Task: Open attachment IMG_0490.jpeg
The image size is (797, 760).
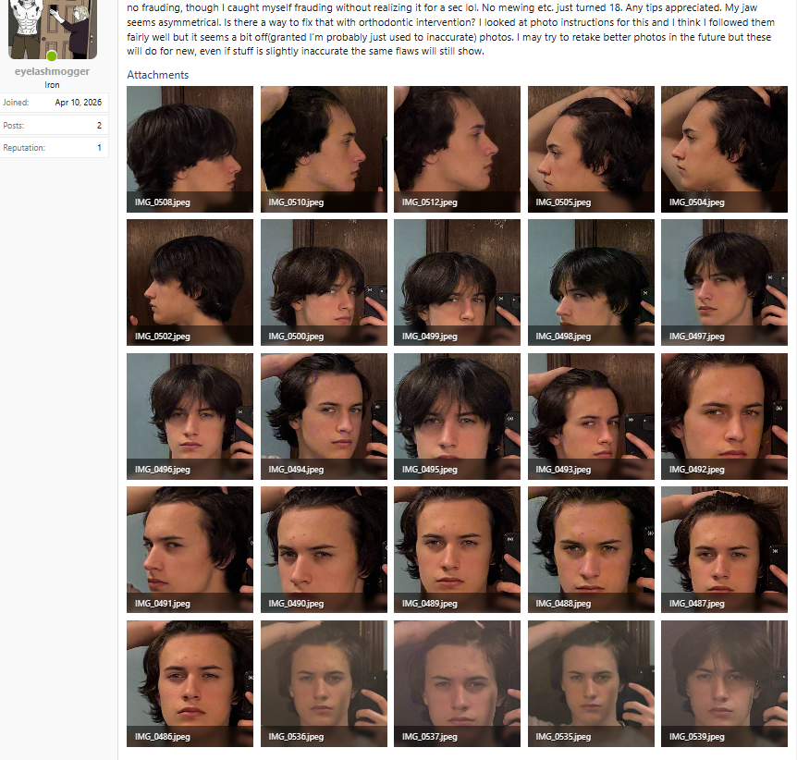Action: pyautogui.click(x=324, y=549)
